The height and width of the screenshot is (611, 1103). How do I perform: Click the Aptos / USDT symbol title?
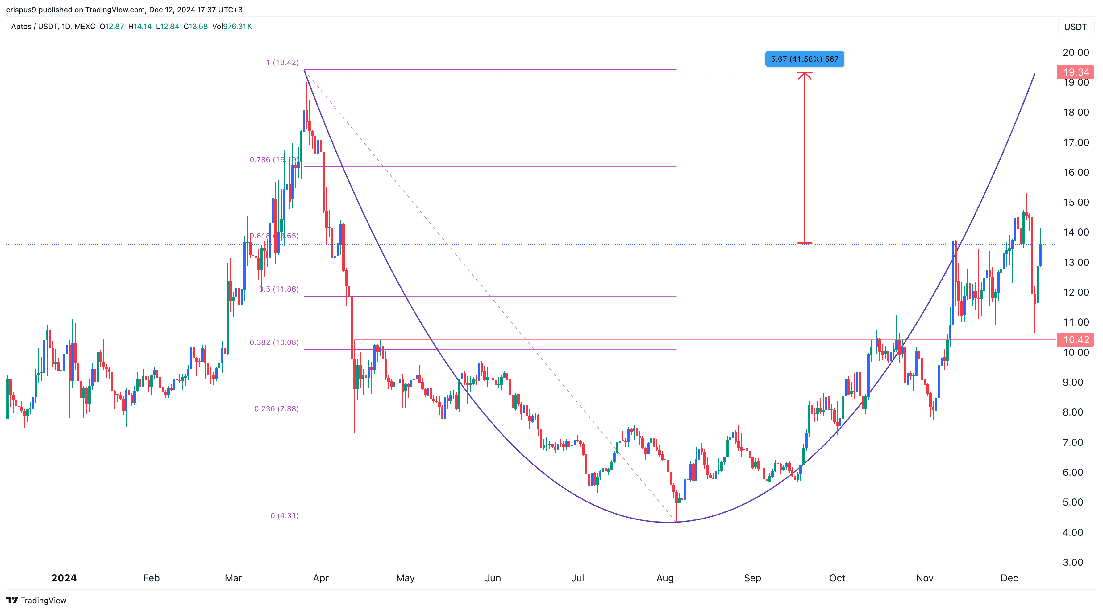53,27
